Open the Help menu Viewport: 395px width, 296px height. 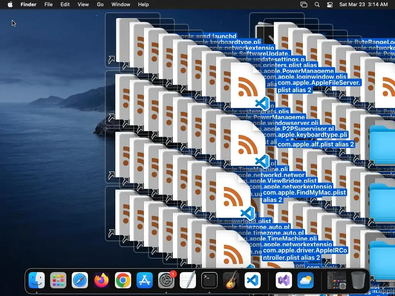[143, 4]
